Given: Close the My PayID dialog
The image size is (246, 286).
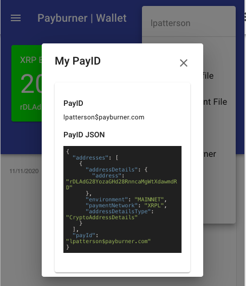Looking at the screenshot, I should coord(184,63).
